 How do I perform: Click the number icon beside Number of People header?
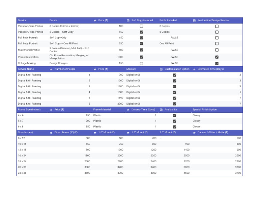51,69
